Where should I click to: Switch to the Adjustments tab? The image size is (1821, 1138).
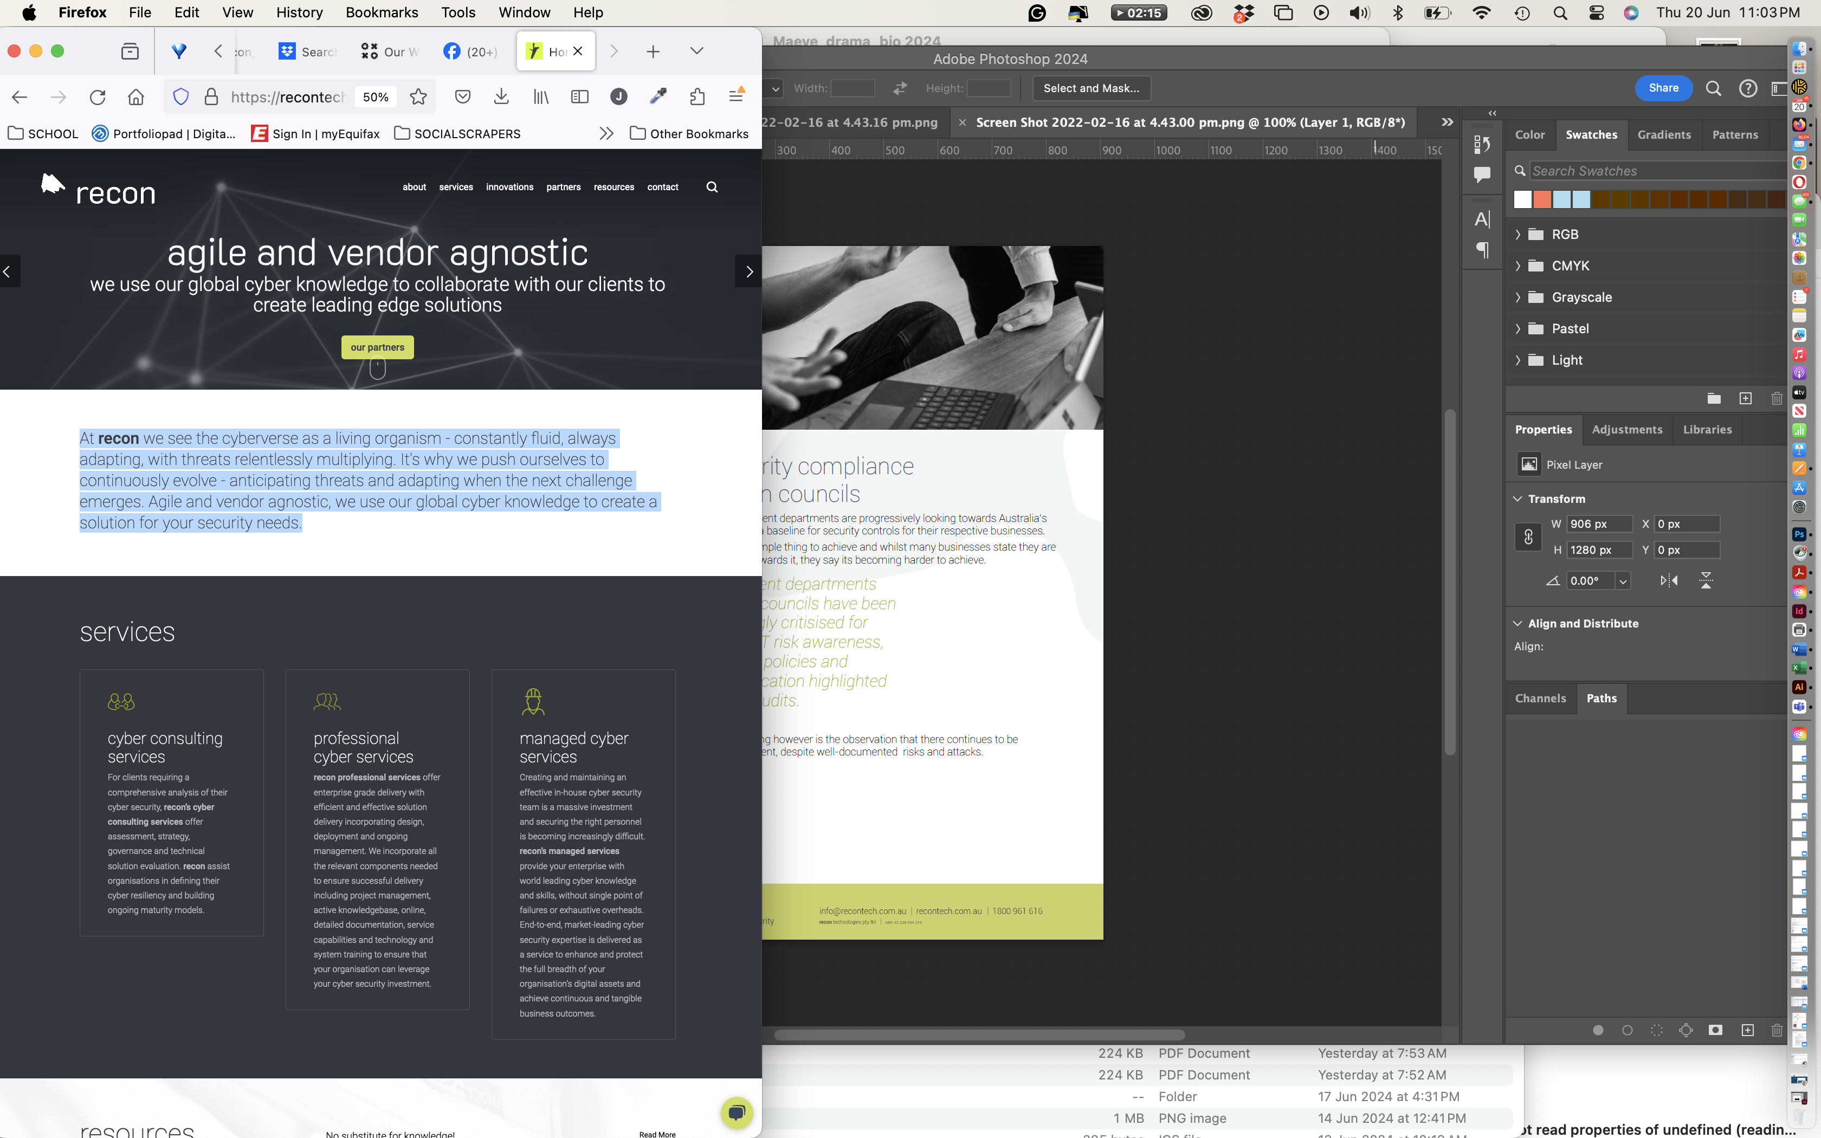[1627, 430]
